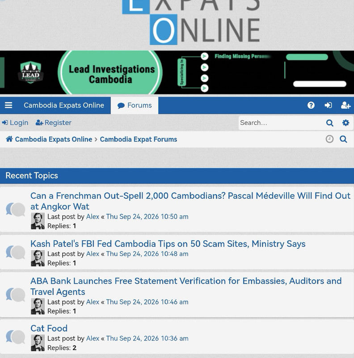Click the breadcrumb bar search icon
The width and height of the screenshot is (354, 358).
click(343, 139)
